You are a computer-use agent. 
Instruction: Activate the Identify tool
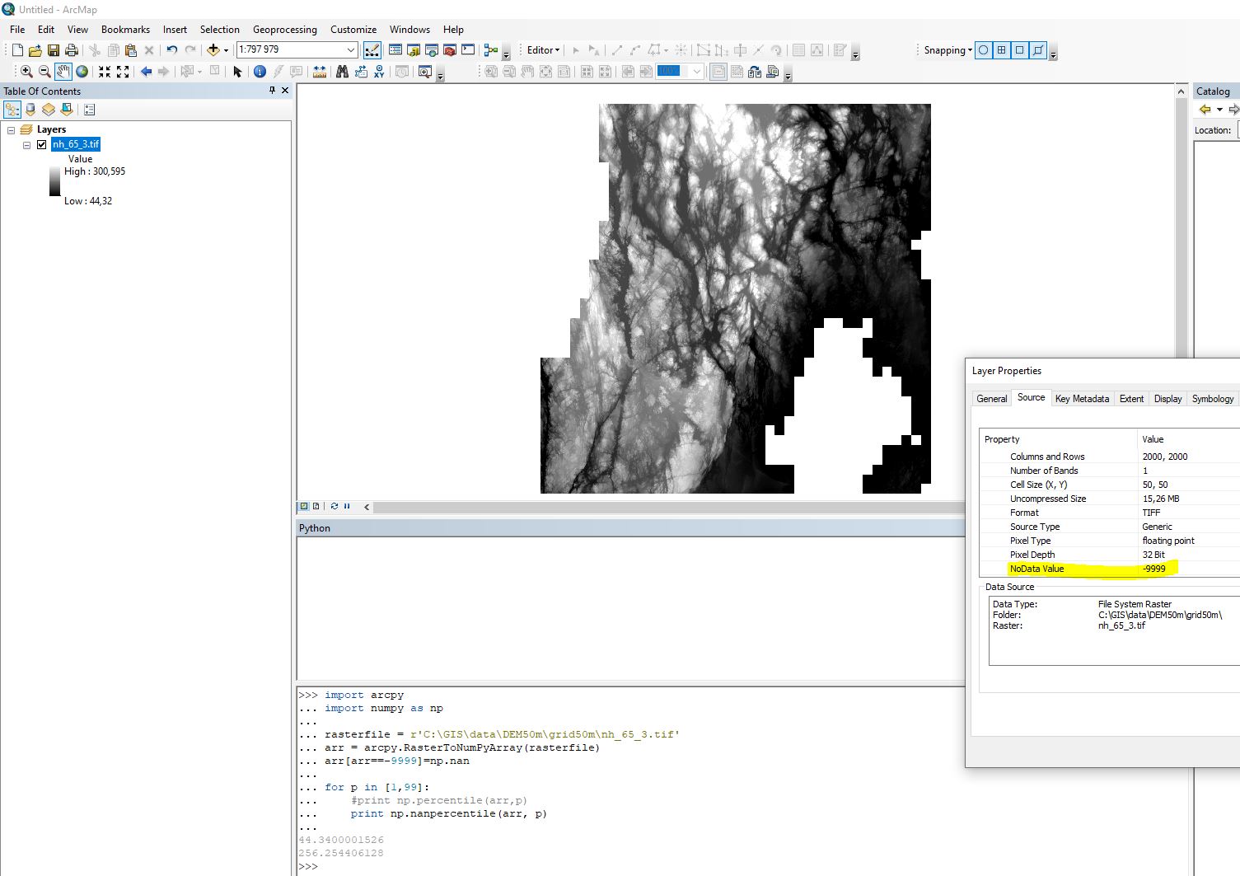260,72
